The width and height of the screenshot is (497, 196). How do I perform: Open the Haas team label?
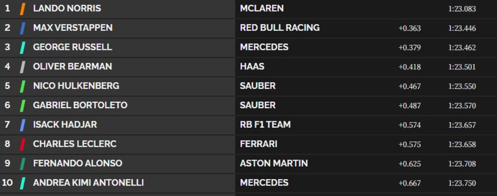(252, 67)
